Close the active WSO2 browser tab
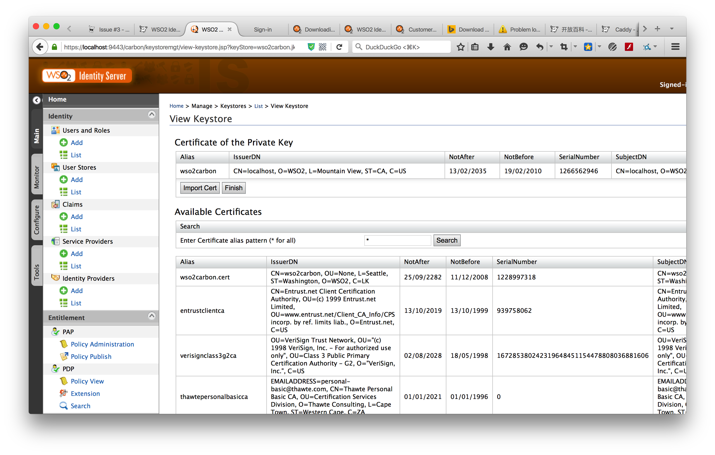Viewport: 715px width, 455px height. tap(230, 29)
